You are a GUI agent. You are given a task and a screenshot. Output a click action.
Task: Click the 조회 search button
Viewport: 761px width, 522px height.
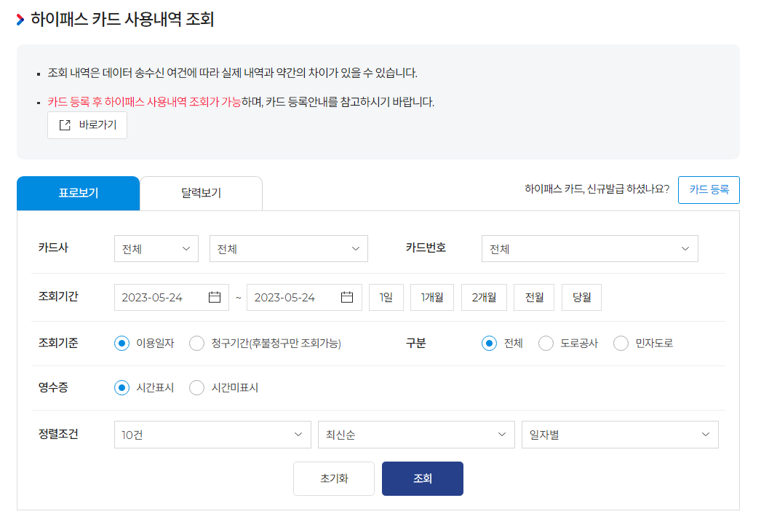click(422, 478)
